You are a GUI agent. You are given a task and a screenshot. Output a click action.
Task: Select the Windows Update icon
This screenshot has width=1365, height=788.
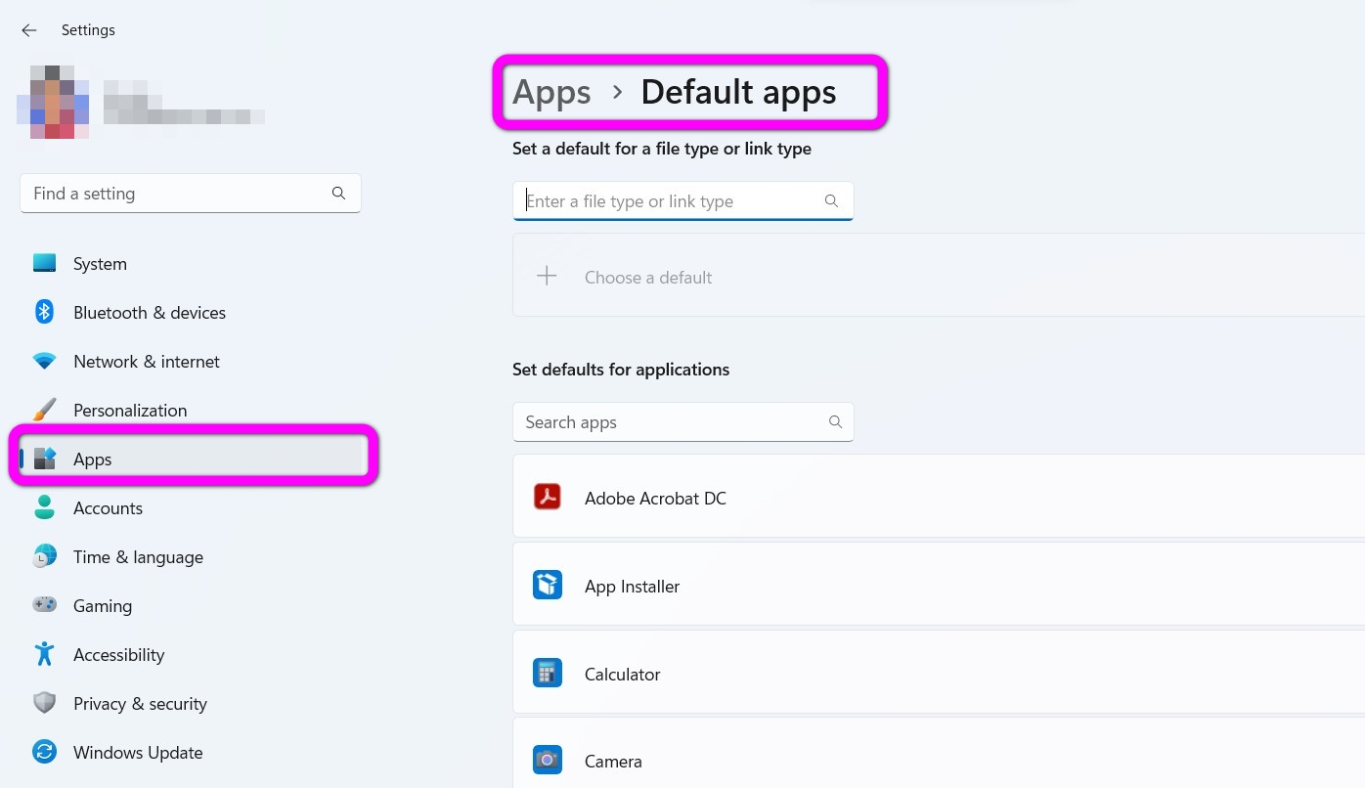click(44, 752)
